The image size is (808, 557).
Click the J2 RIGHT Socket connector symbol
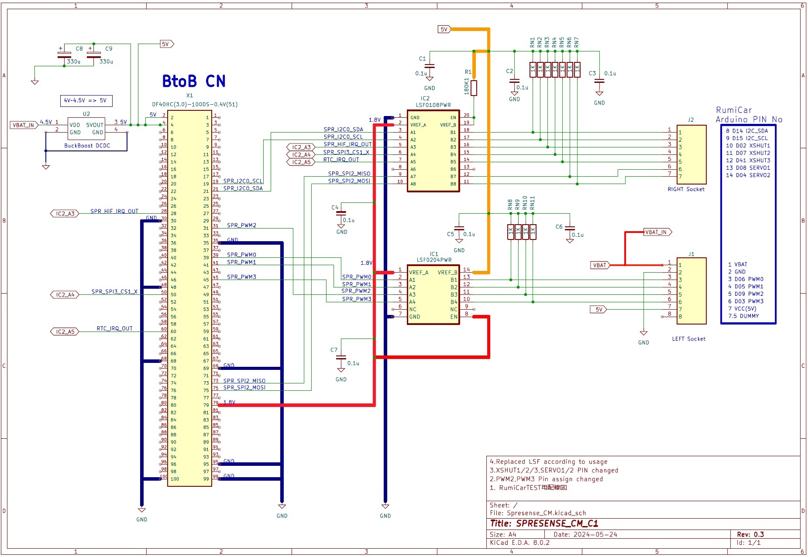pyautogui.click(x=691, y=154)
